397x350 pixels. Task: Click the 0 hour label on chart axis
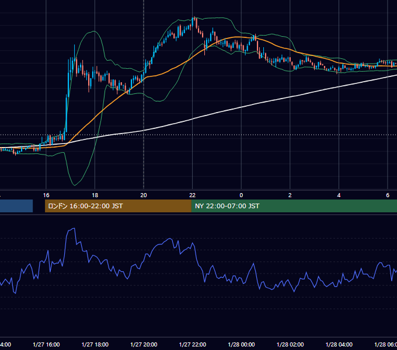241,195
